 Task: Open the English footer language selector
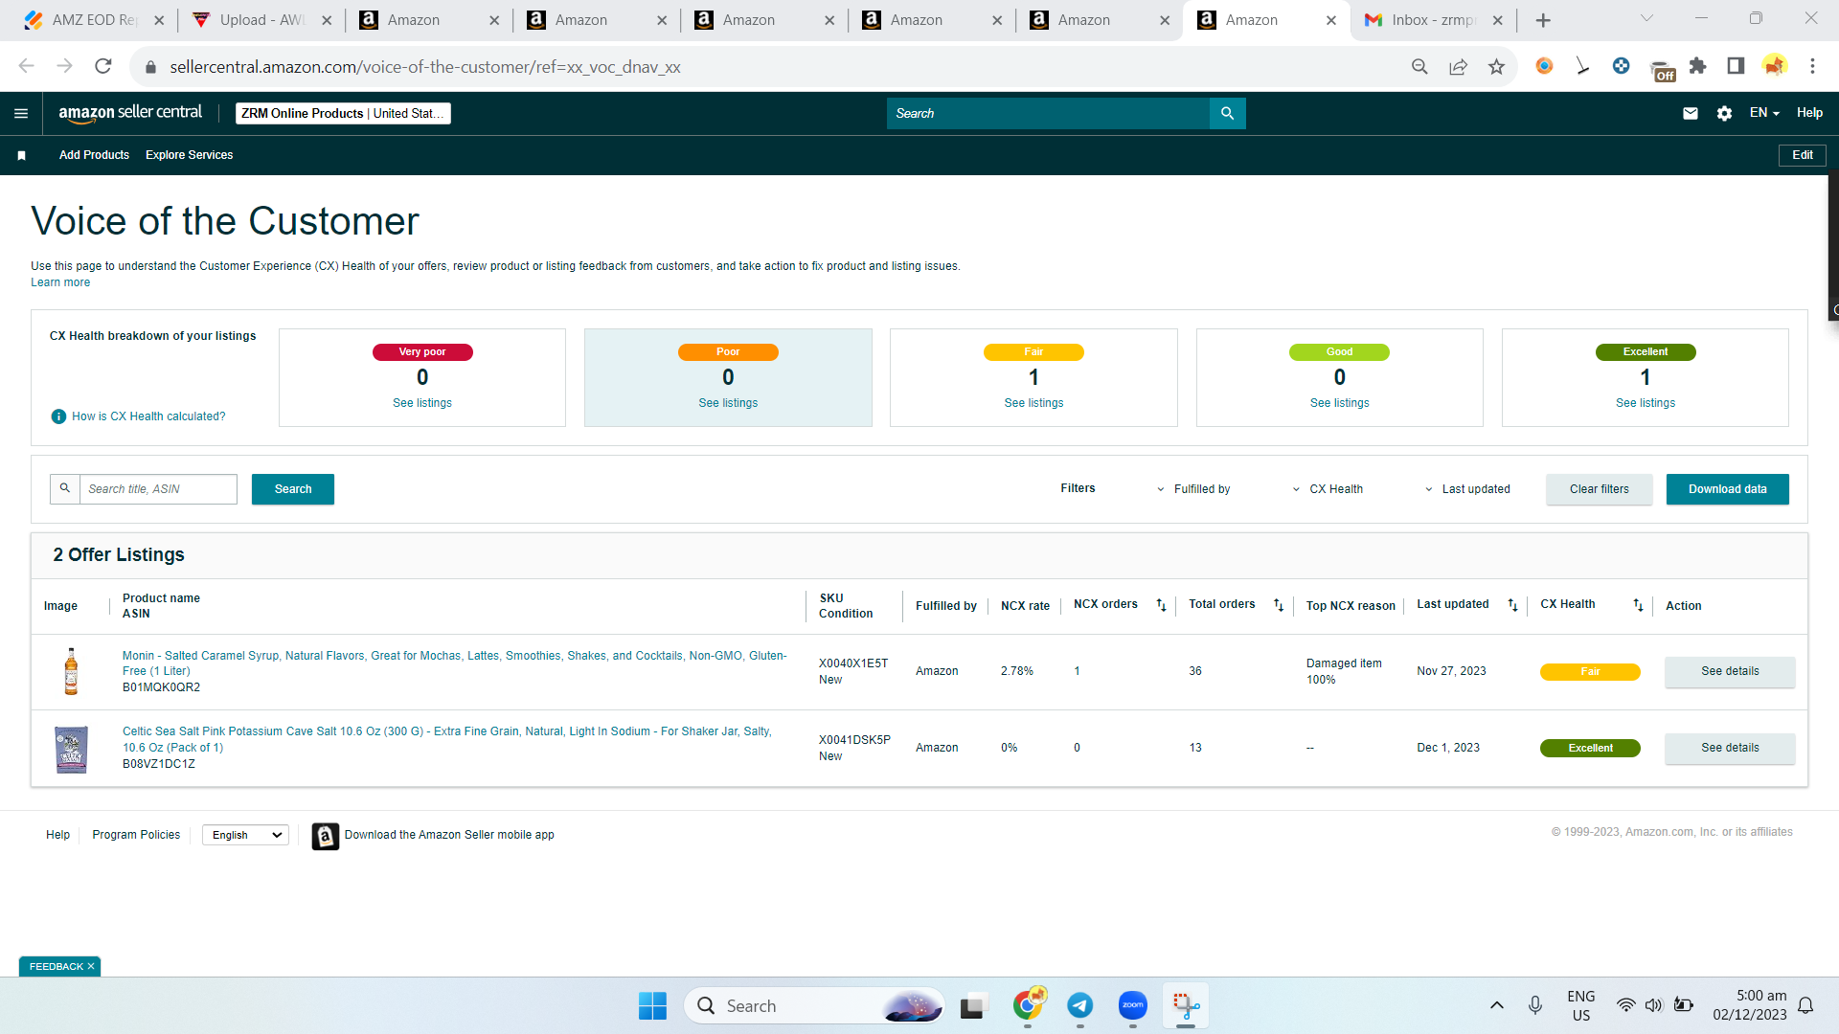click(x=245, y=836)
